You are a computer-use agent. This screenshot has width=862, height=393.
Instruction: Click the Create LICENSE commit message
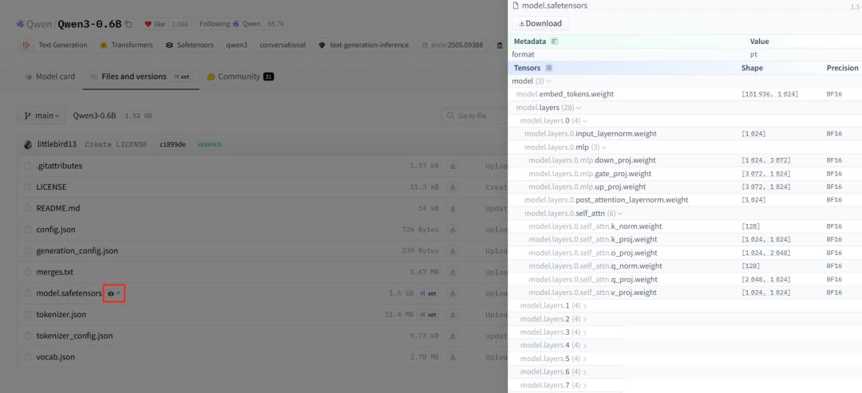click(116, 144)
